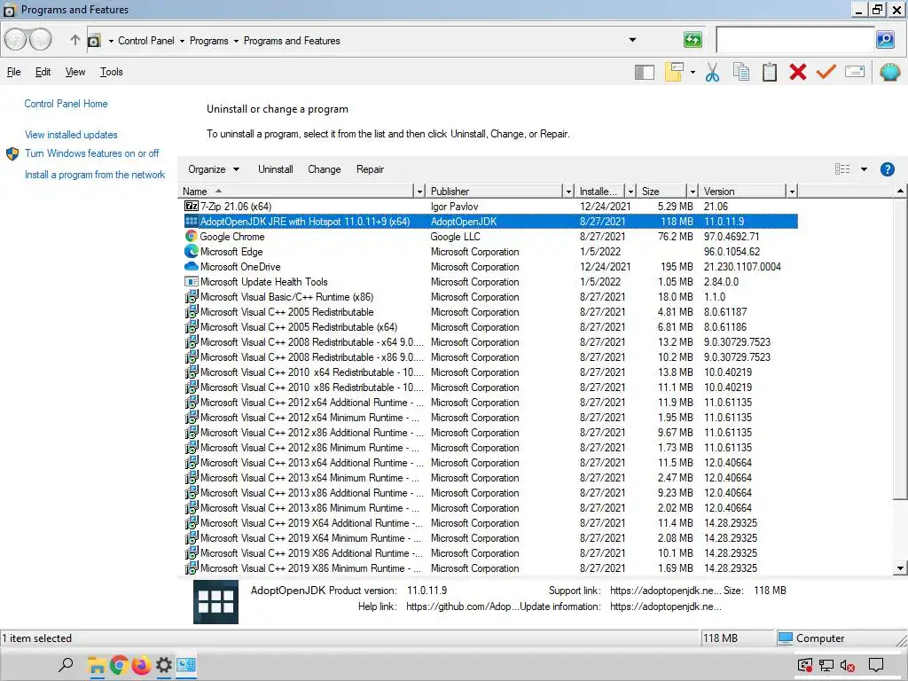Open the Version column filter dropdown
This screenshot has width=908, height=681.
click(792, 192)
